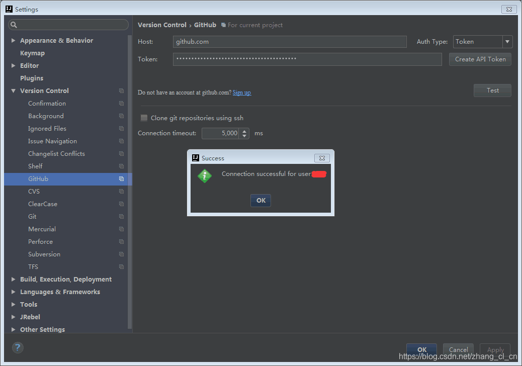Select CVS settings page
Screen dimensions: 522x366
pyautogui.click(x=34, y=192)
